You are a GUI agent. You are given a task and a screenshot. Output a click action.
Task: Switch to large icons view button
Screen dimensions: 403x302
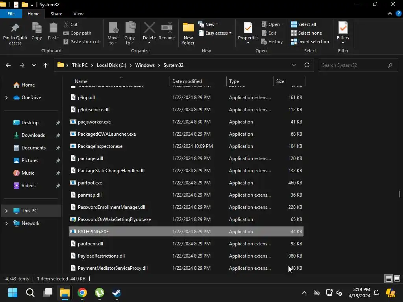click(397, 278)
